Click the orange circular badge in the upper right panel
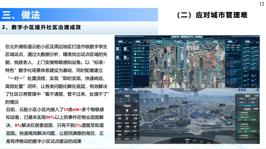Viewport: 266px width, 149px height. 228,64
